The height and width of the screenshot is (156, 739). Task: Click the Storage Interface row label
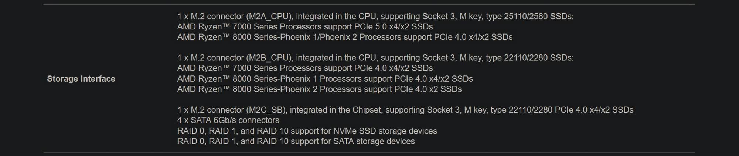[81, 79]
